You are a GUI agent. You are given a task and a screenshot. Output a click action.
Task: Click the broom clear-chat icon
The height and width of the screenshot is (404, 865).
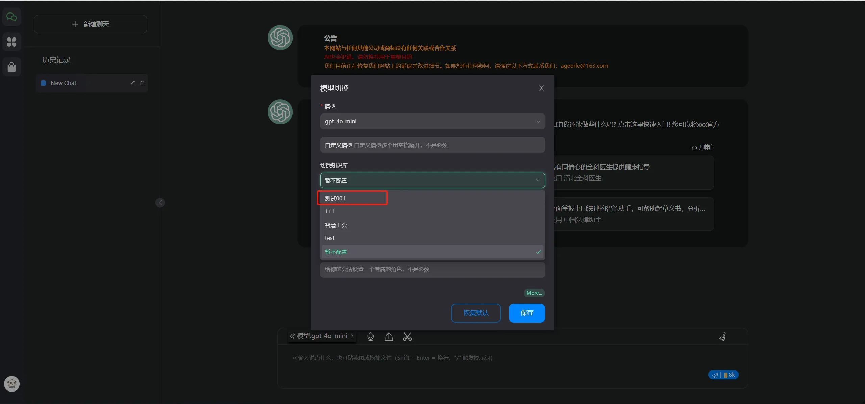[x=722, y=336]
